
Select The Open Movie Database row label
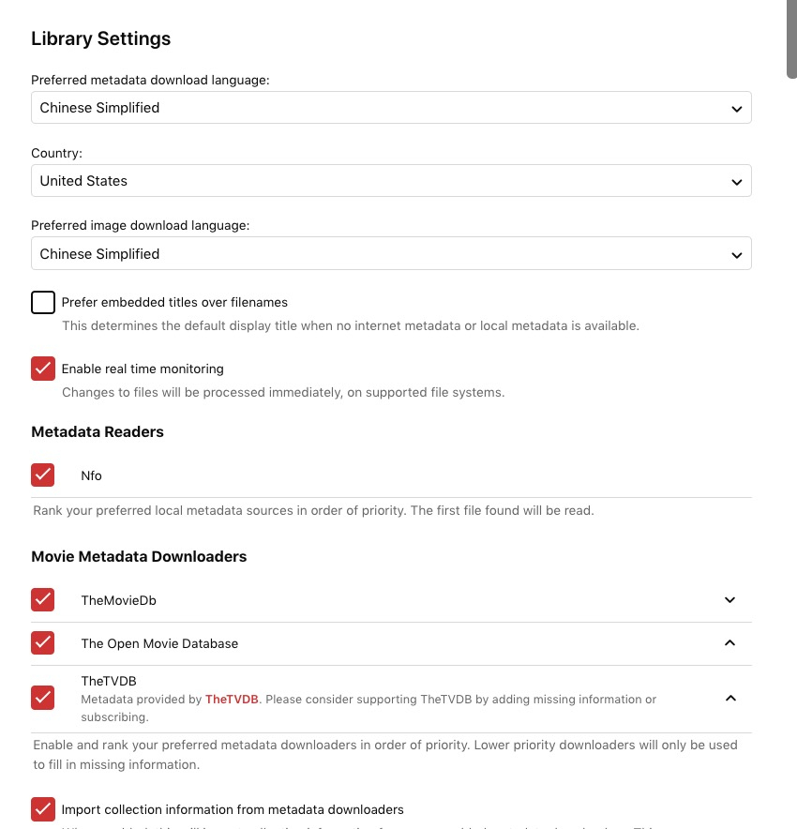[x=159, y=643]
